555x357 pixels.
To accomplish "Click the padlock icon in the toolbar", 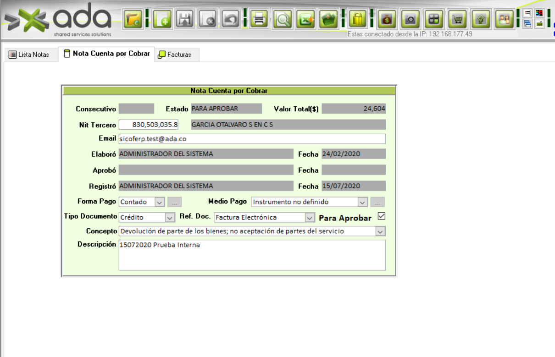I will pyautogui.click(x=357, y=20).
